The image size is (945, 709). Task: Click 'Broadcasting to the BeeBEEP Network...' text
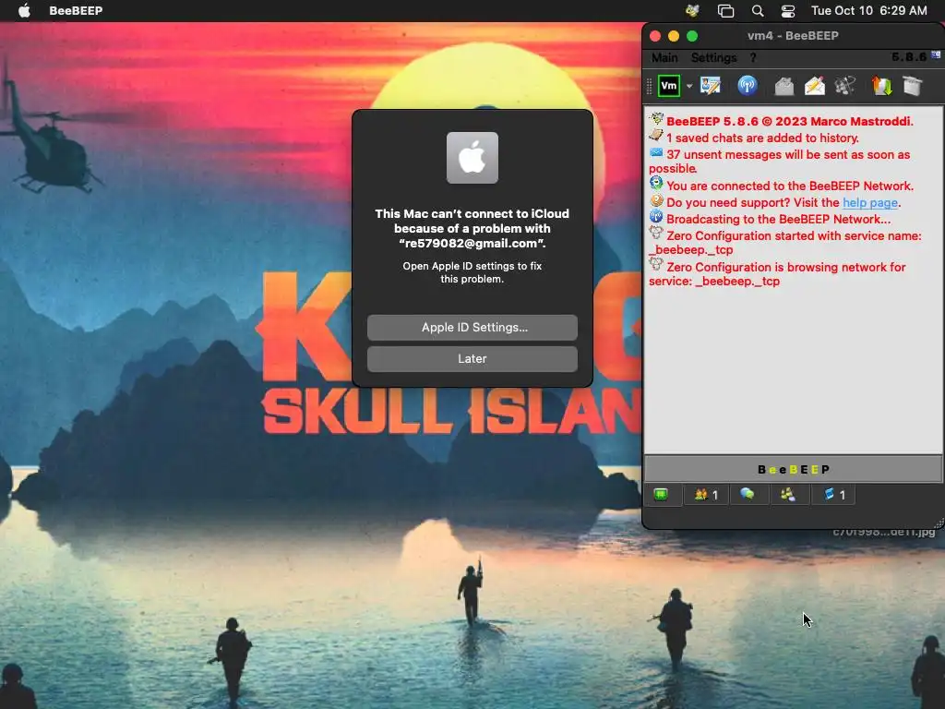click(x=778, y=219)
